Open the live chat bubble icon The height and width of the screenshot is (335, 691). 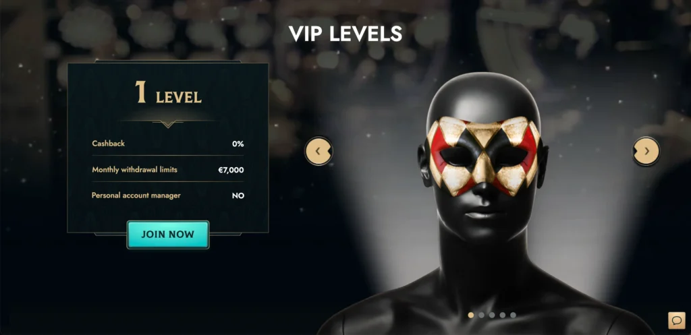(676, 320)
